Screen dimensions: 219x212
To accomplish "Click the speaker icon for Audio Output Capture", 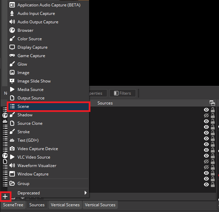I will tap(12, 22).
